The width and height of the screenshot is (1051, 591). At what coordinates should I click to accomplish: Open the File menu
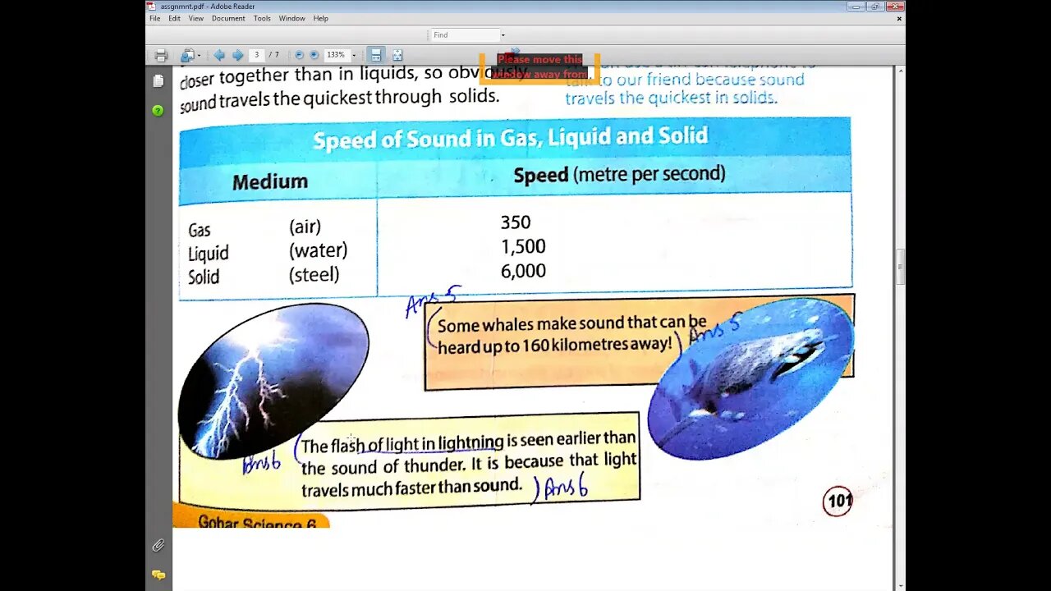point(154,18)
